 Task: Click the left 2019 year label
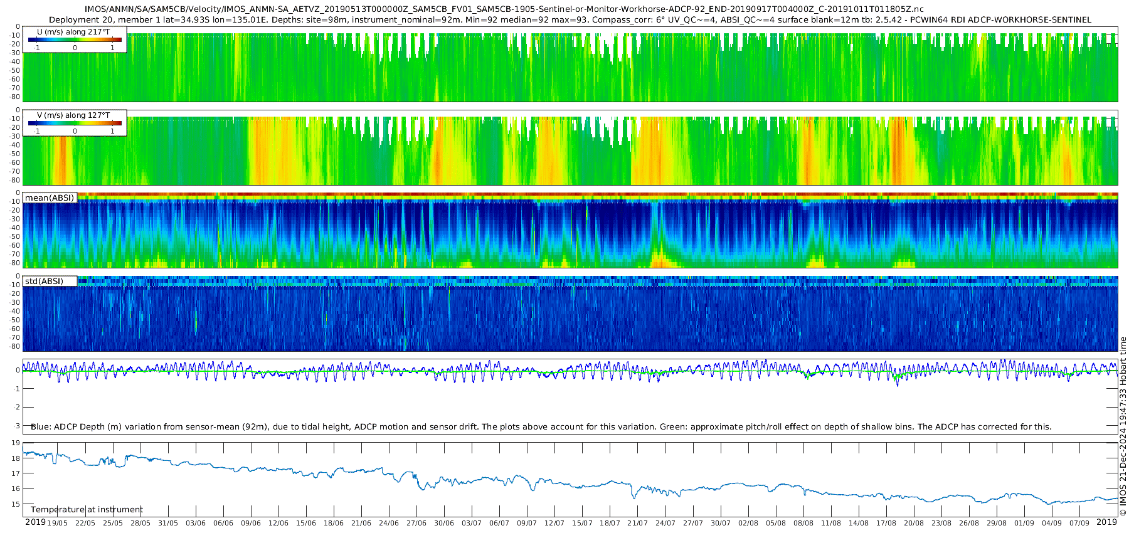point(35,522)
